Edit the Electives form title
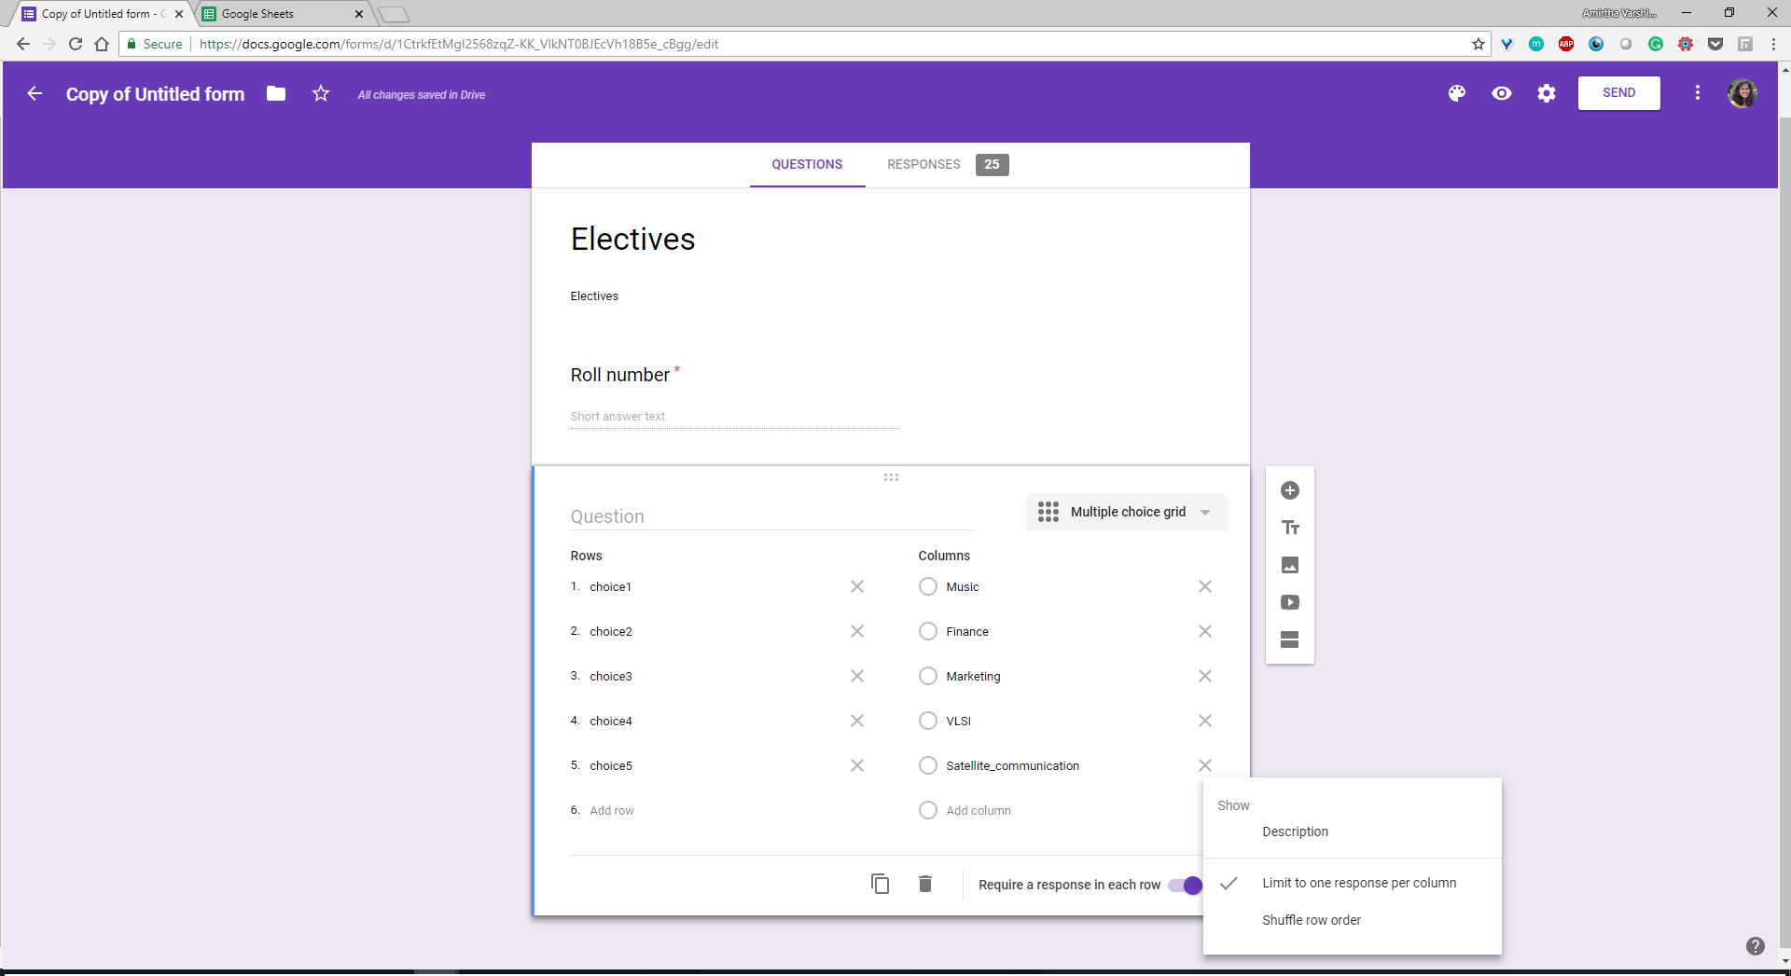Viewport: 1791px width, 976px height. click(633, 240)
